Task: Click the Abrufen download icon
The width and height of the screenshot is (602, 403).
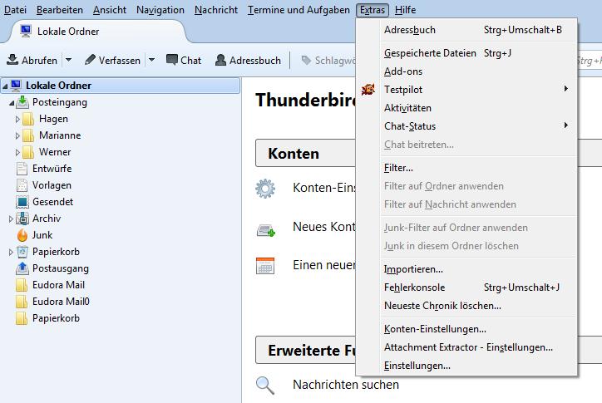Action: tap(12, 60)
